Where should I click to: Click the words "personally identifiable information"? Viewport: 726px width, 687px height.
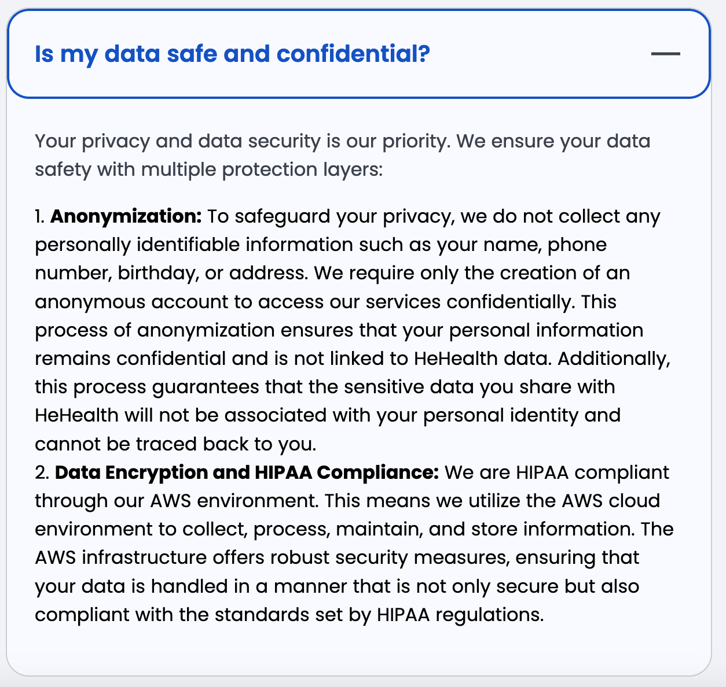pos(193,245)
